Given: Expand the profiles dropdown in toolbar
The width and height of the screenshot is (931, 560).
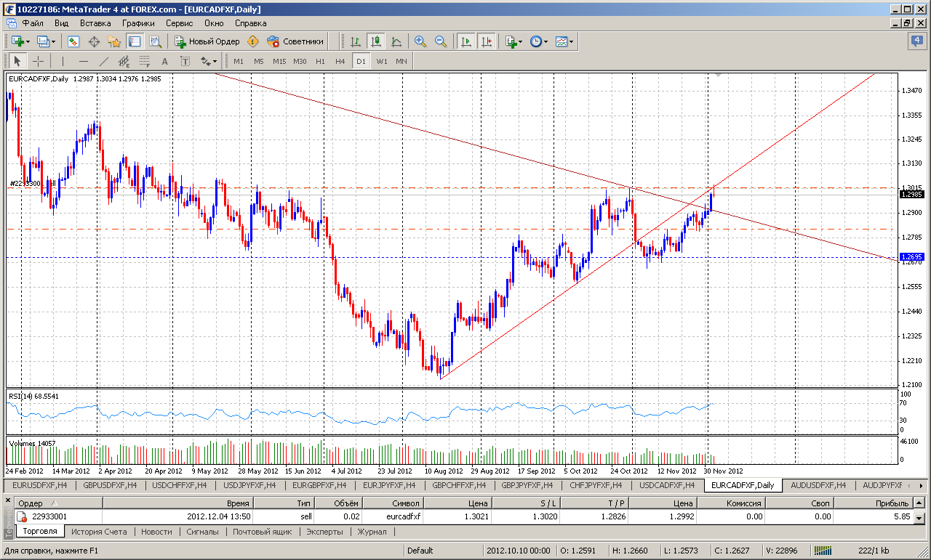Looking at the screenshot, I should tap(46, 41).
